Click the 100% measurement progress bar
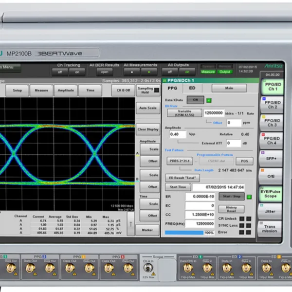 coord(190,233)
